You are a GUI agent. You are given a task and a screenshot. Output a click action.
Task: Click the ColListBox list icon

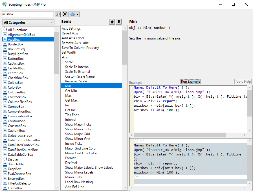[x=5, y=82]
